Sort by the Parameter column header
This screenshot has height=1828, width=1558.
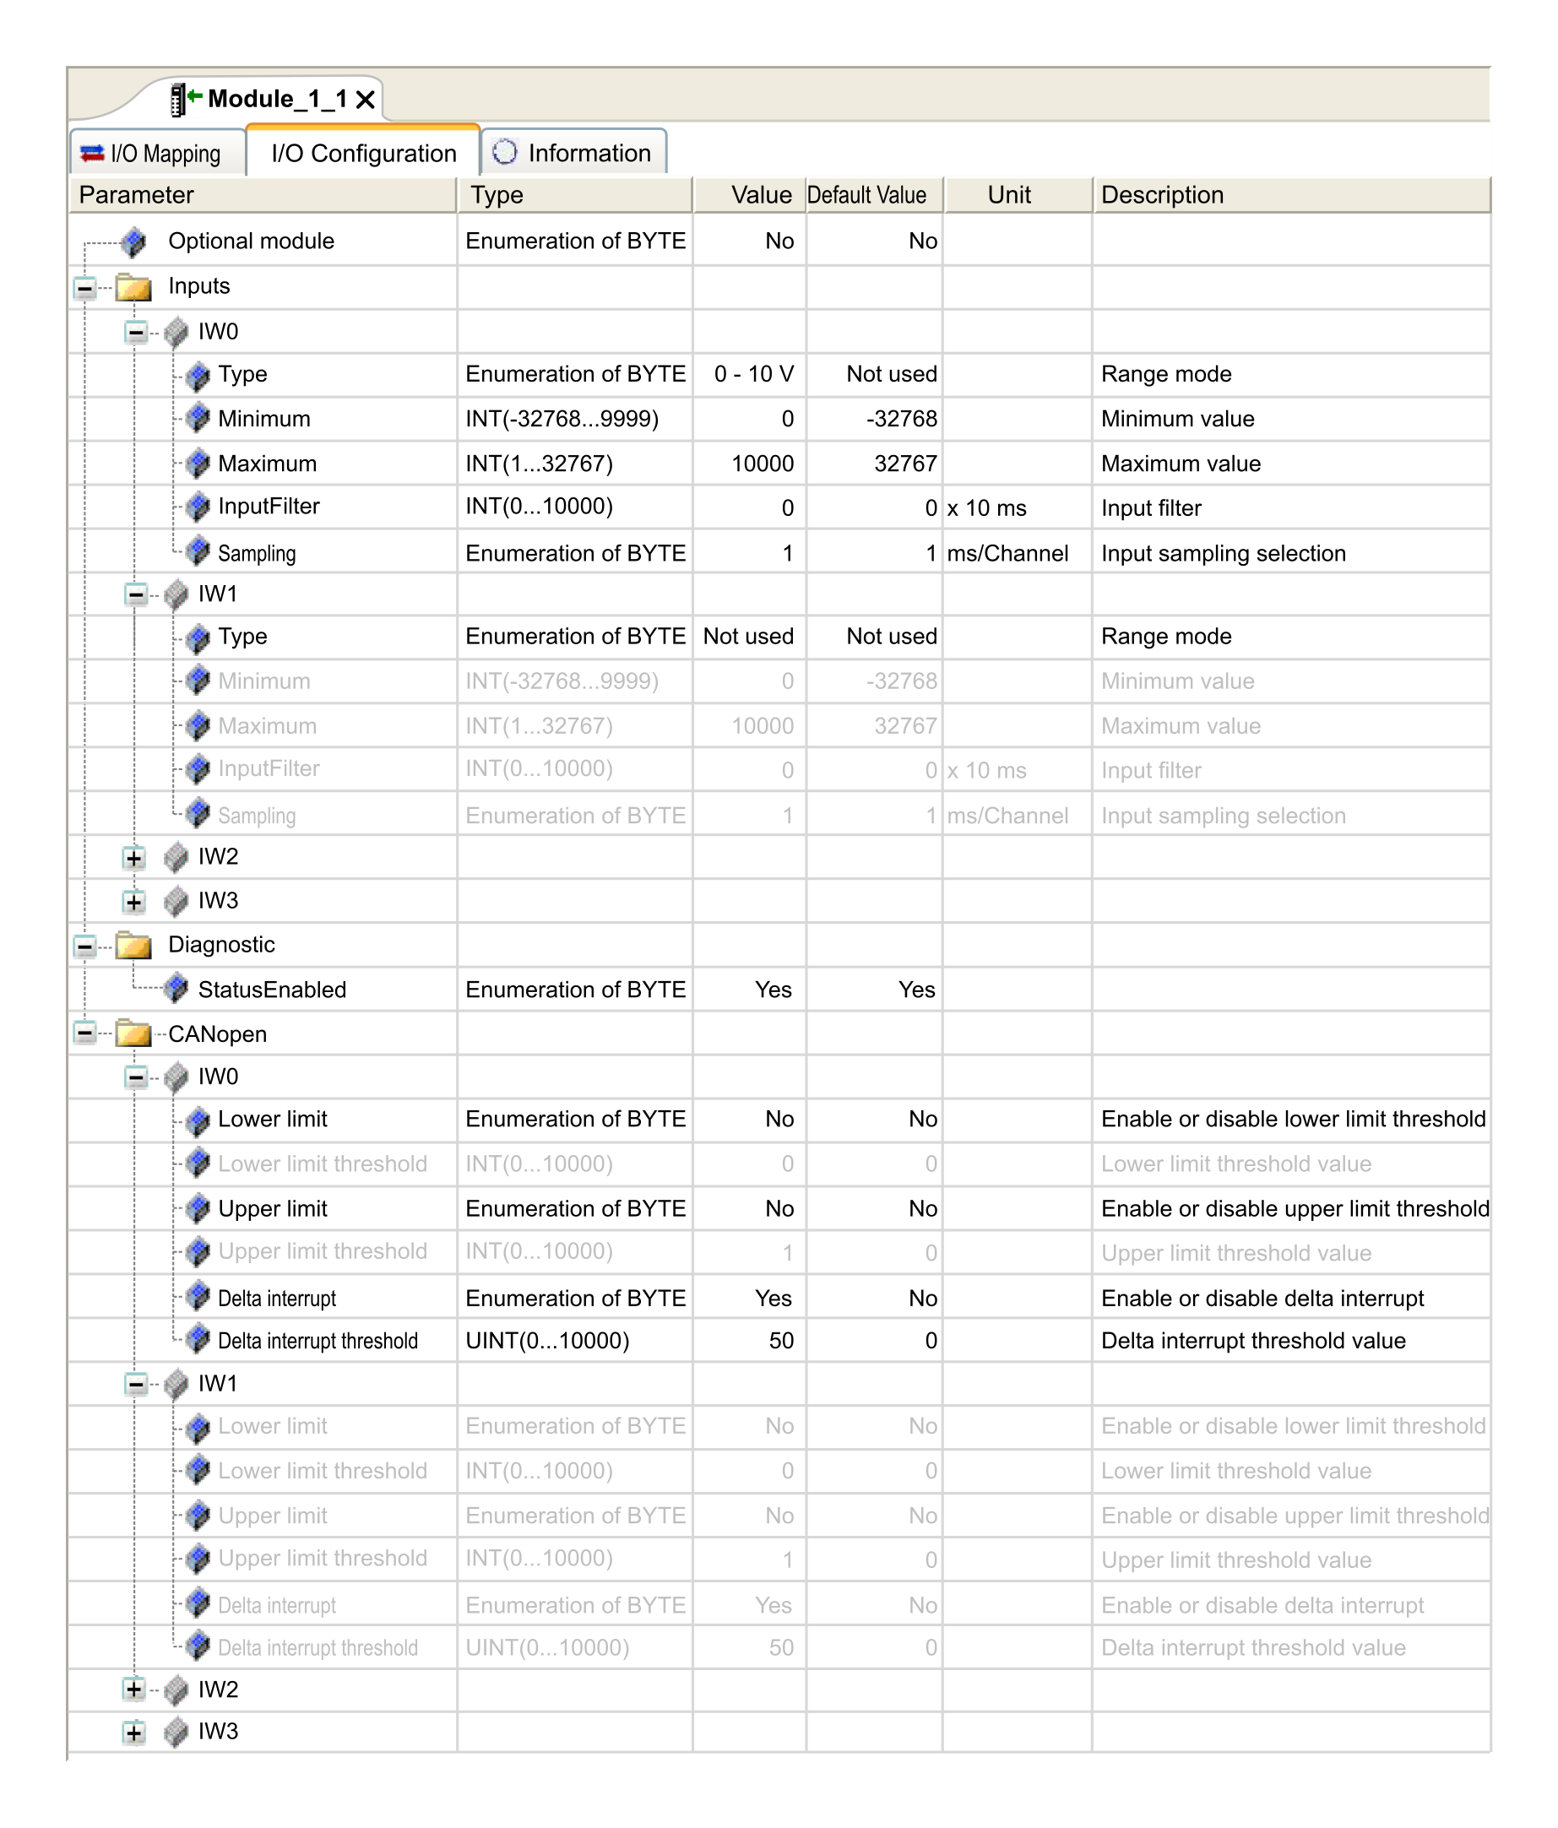pyautogui.click(x=263, y=195)
